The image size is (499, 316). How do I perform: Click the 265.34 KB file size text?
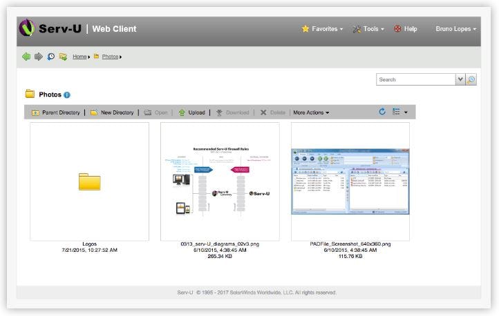[x=220, y=256]
